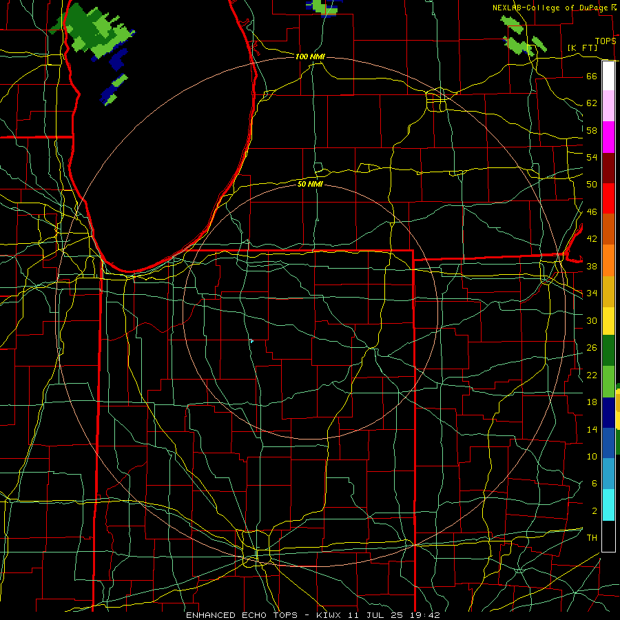Click the 54 value on the legend
Screen dimensions: 620x620
point(592,157)
